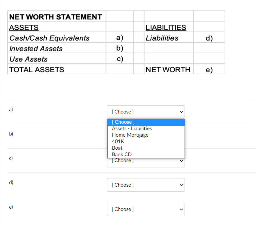Open the dropdown for question e)
The height and width of the screenshot is (227, 260).
(146, 209)
